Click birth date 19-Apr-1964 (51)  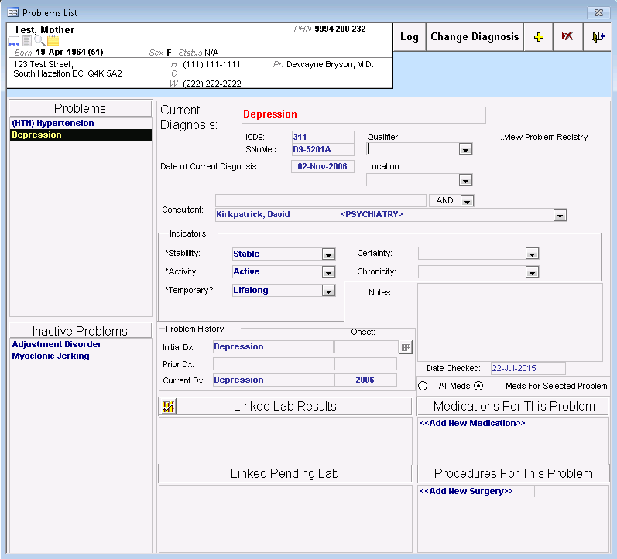click(x=69, y=53)
